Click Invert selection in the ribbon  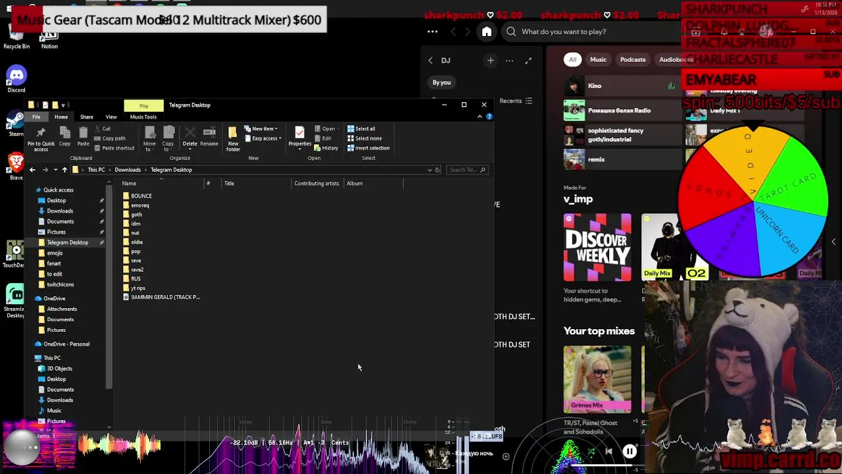pyautogui.click(x=368, y=148)
